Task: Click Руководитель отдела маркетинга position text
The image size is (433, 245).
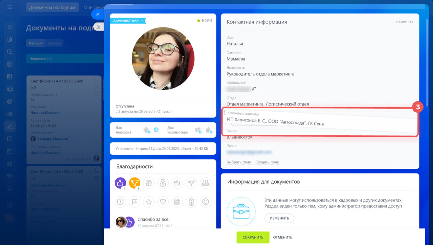Action: tap(260, 74)
